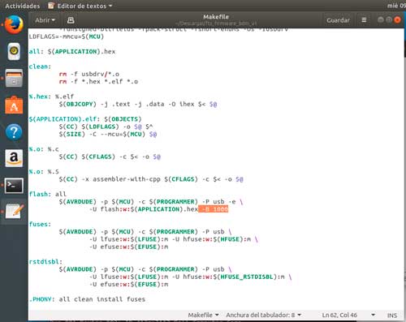Open the Files manager in dock
This screenshot has width=406, height=322.
tap(14, 78)
